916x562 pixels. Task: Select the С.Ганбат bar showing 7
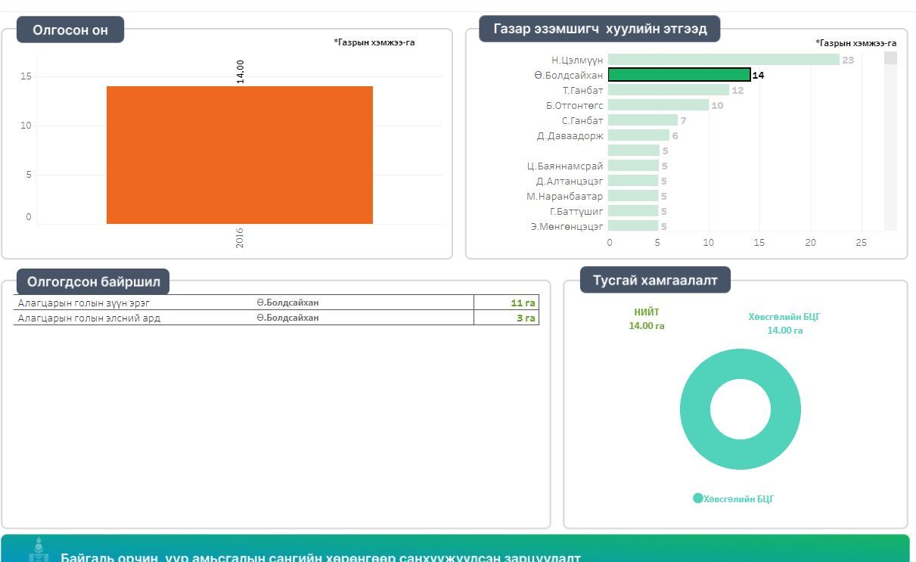(x=643, y=120)
